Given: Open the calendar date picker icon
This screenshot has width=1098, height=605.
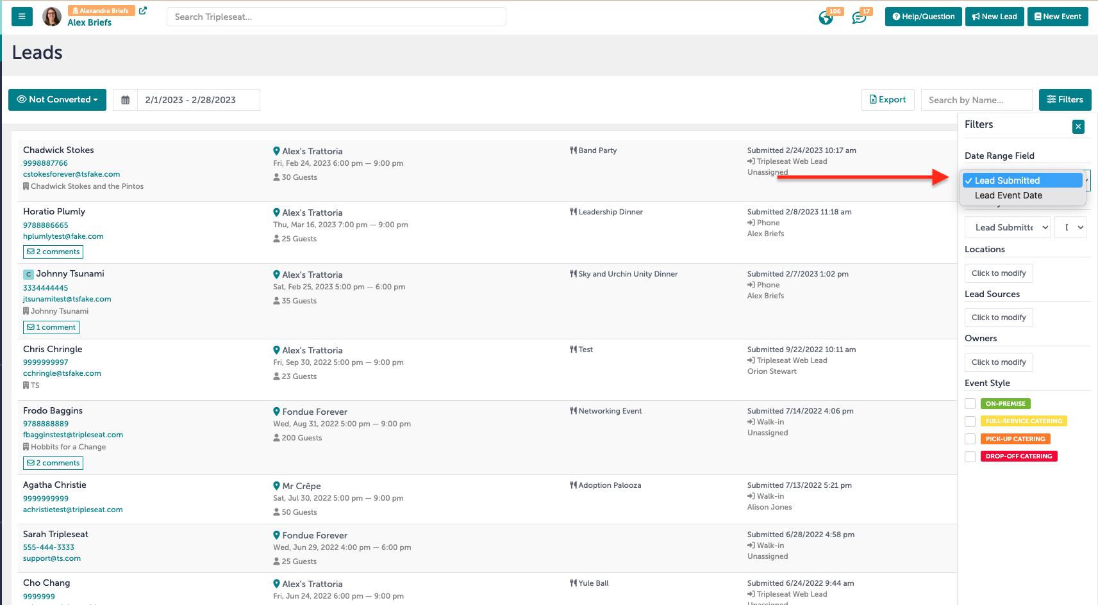Looking at the screenshot, I should point(126,100).
